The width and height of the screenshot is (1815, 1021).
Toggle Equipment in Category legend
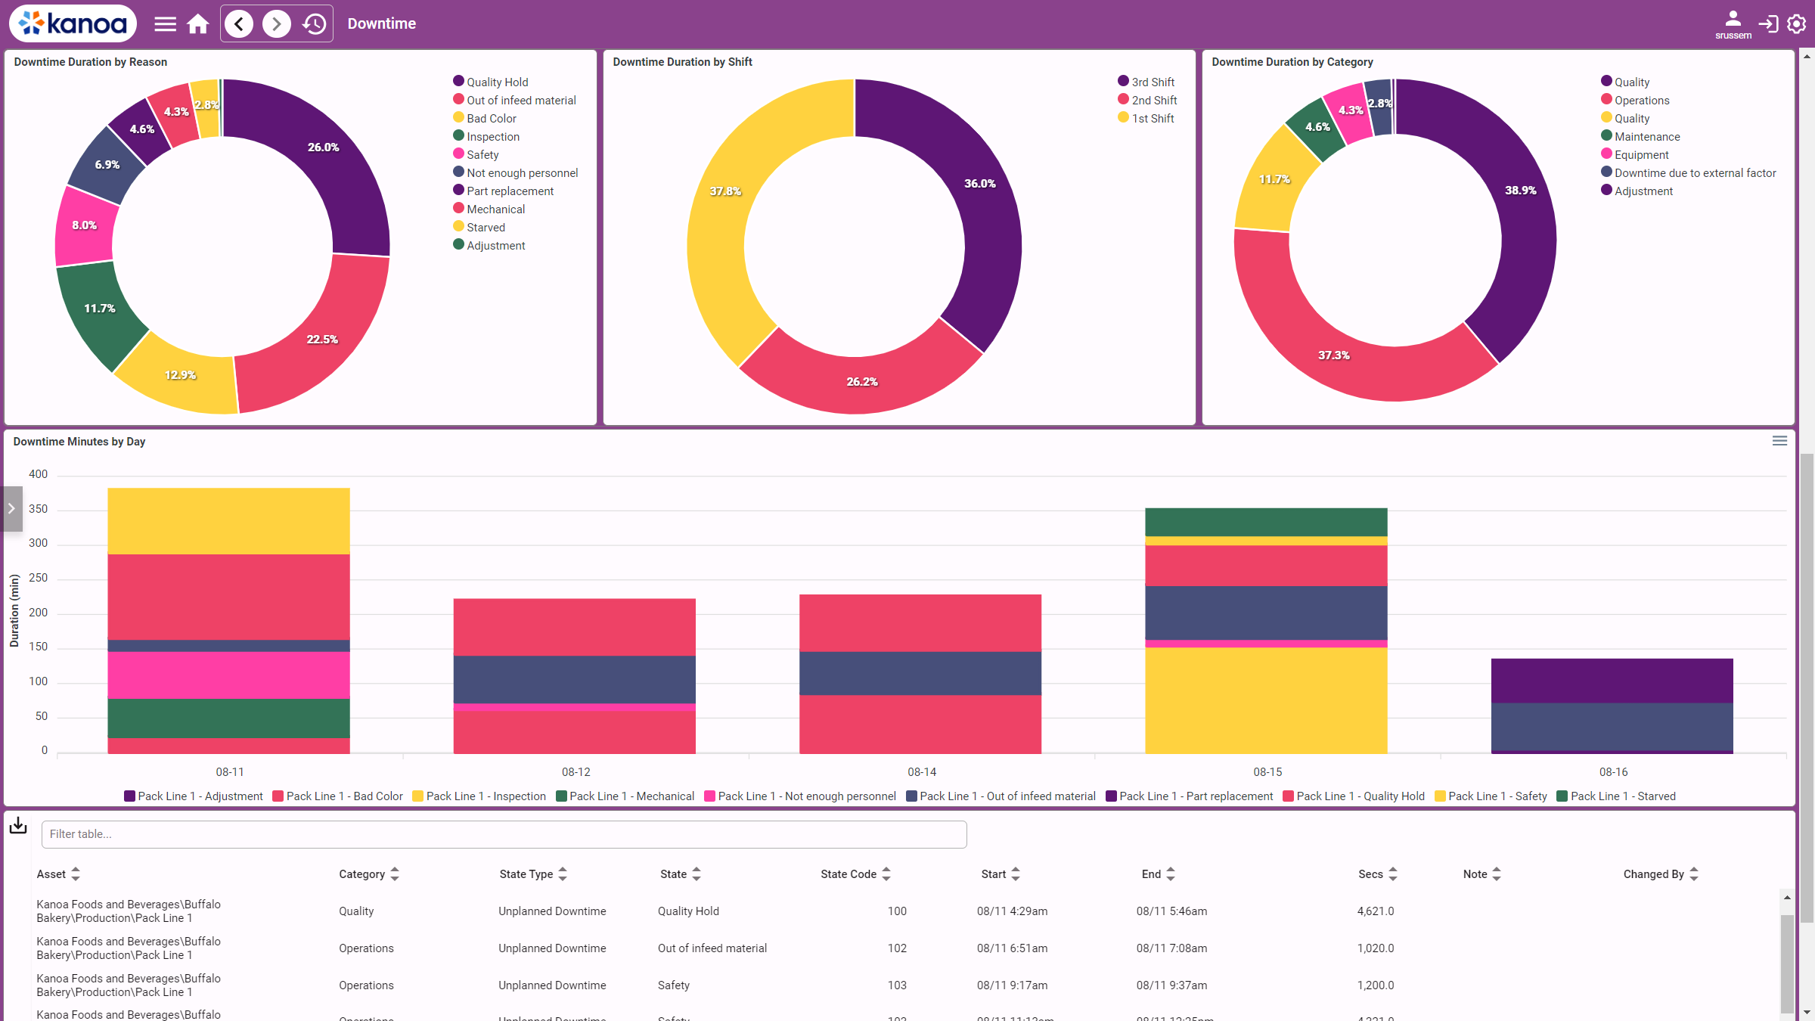(x=1635, y=154)
